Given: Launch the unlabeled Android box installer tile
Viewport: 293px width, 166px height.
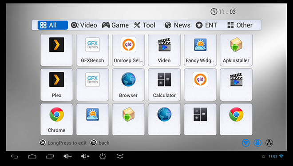Looking at the screenshot, I should tap(128, 119).
